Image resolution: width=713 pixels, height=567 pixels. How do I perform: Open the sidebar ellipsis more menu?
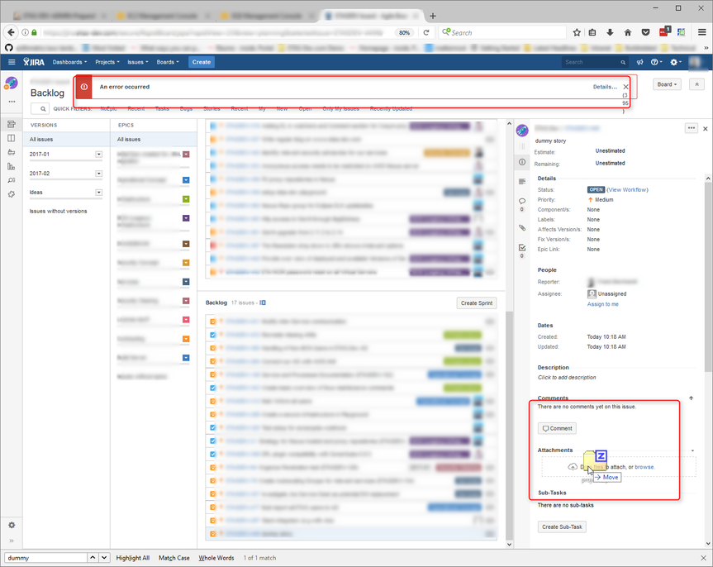(12, 102)
